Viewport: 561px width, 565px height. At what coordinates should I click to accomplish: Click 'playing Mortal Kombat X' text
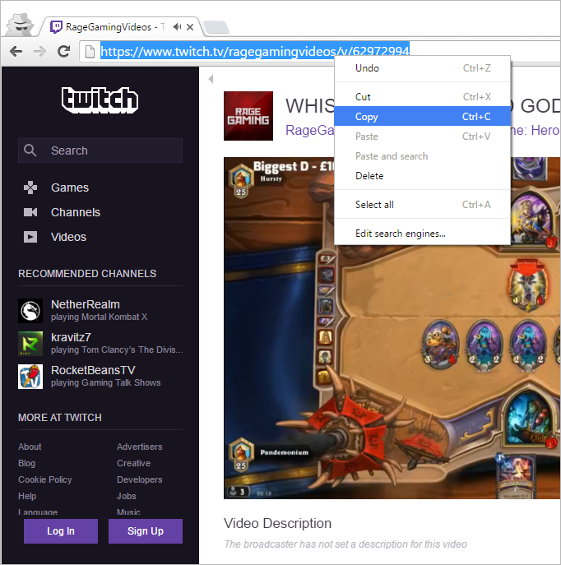[x=99, y=317]
